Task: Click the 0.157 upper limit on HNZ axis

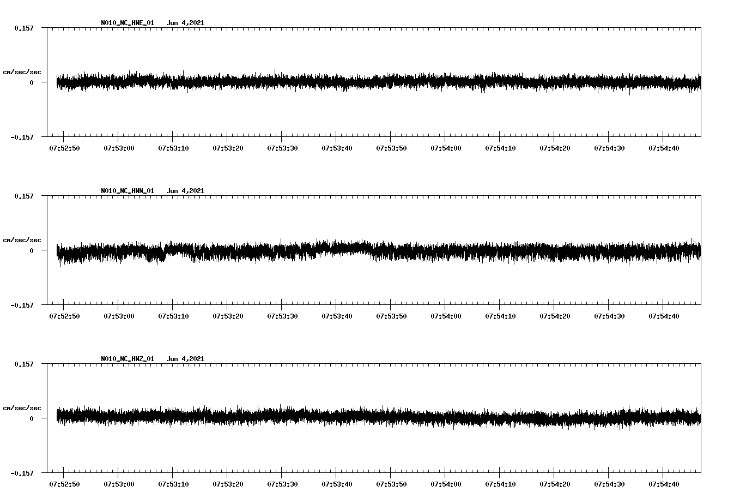Action: point(24,364)
